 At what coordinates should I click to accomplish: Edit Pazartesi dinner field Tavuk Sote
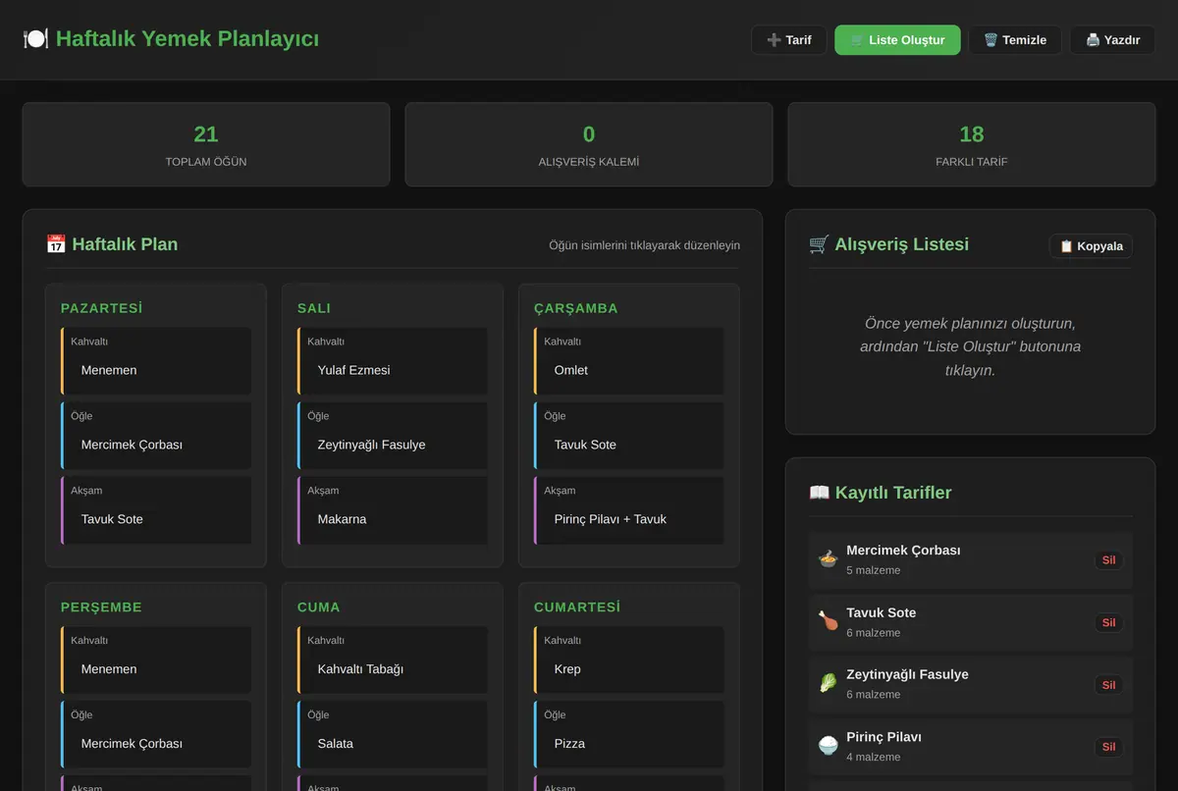[156, 519]
